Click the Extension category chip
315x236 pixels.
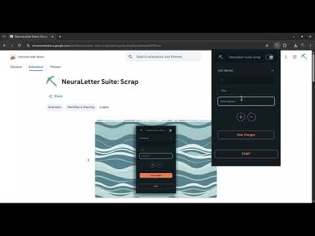54,107
